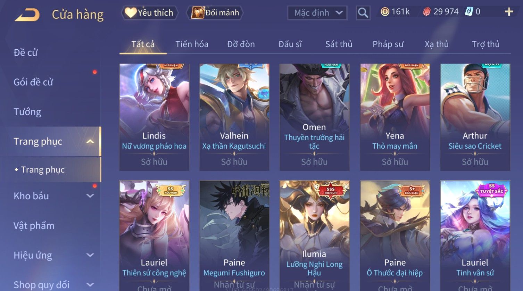This screenshot has width=523, height=291.
Task: Collapse the Trang phục sidebar section
Action: (x=90, y=142)
